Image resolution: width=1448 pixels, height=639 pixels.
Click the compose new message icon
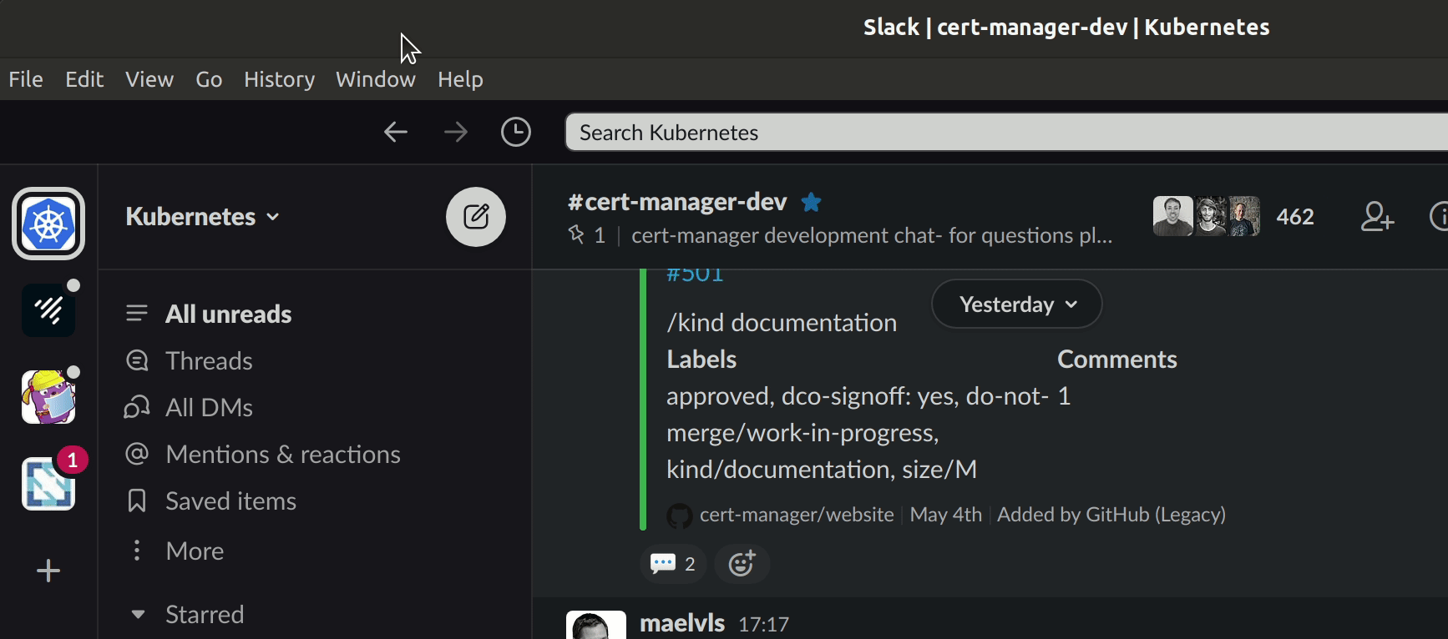tap(475, 217)
